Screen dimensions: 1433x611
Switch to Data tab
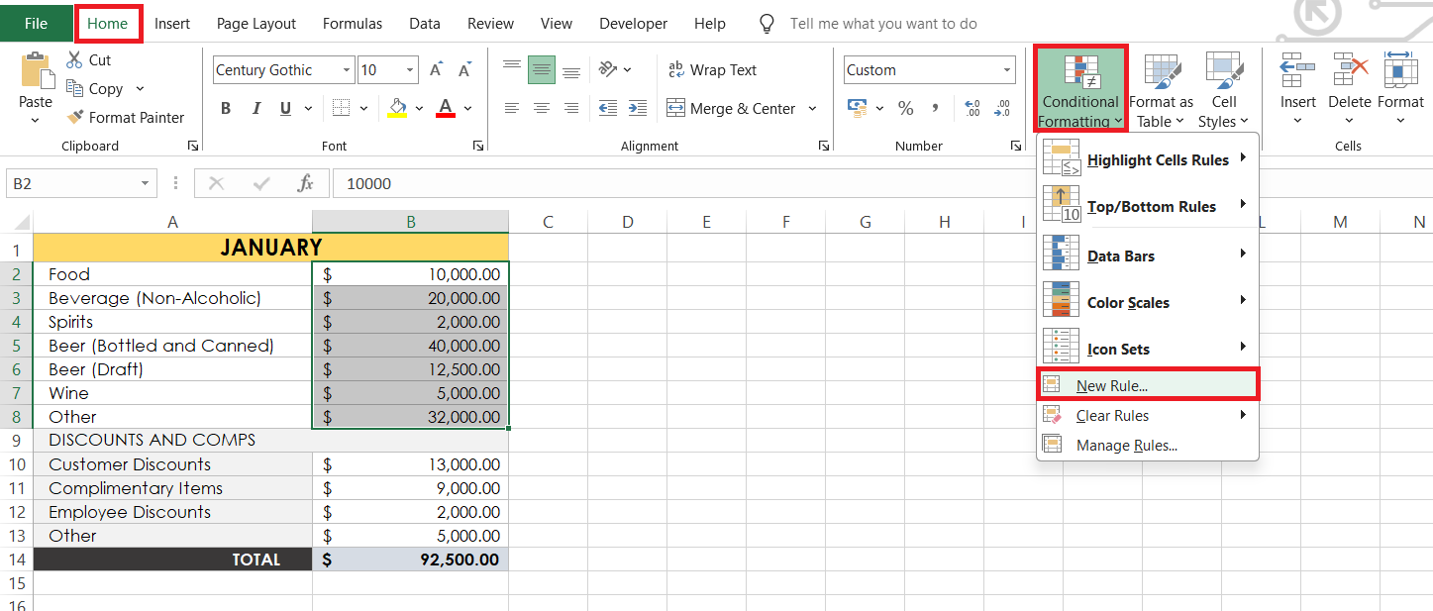[425, 23]
